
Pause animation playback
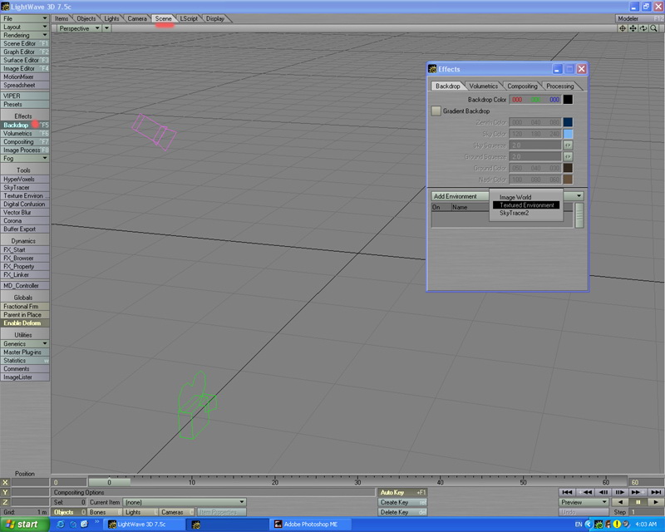(638, 502)
